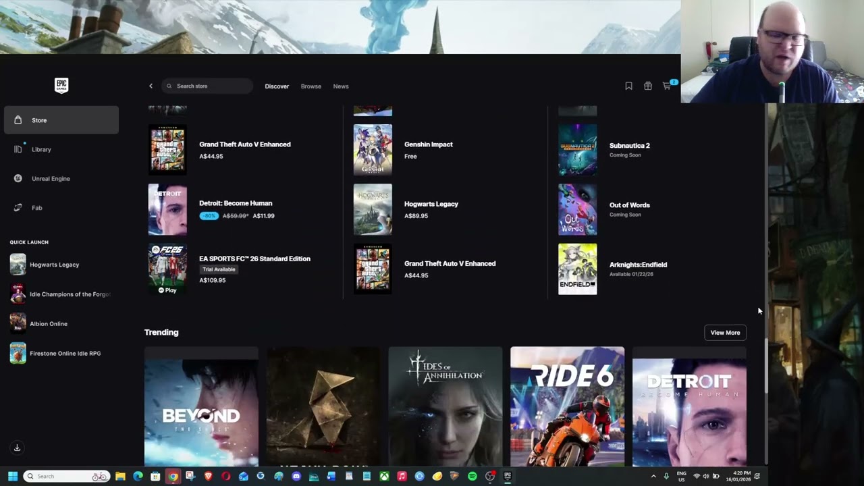
Task: Open Spotify from the taskbar
Action: coord(473,476)
